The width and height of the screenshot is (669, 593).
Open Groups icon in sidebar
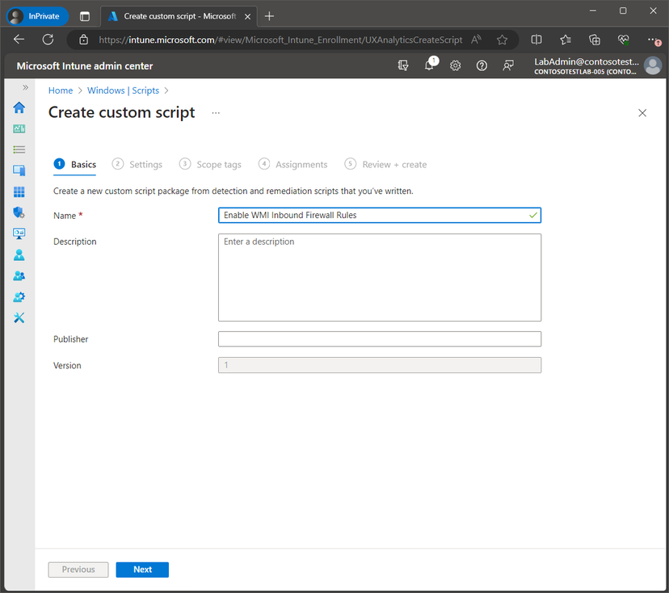point(19,275)
